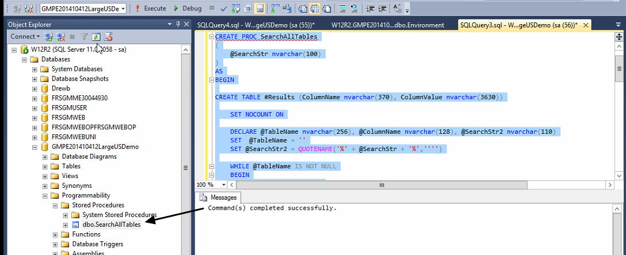Open the available databases dropdown
The width and height of the screenshot is (626, 255).
[123, 9]
